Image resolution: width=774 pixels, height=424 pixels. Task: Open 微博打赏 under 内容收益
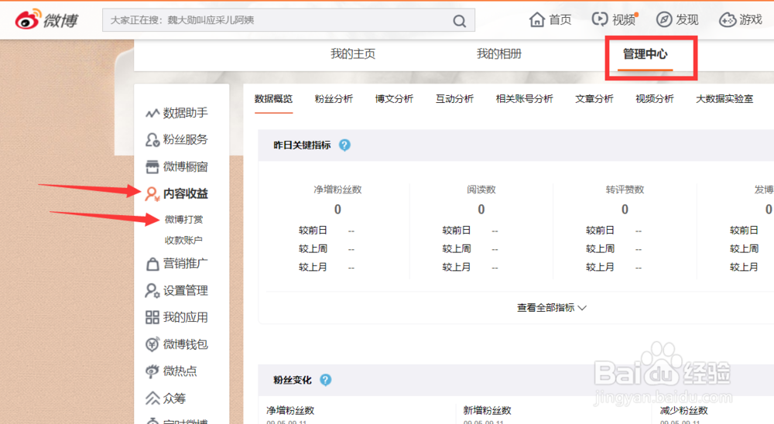coord(183,219)
